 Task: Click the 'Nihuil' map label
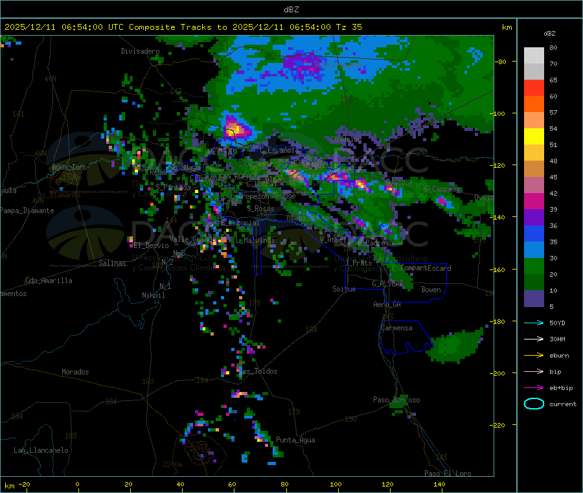(153, 295)
